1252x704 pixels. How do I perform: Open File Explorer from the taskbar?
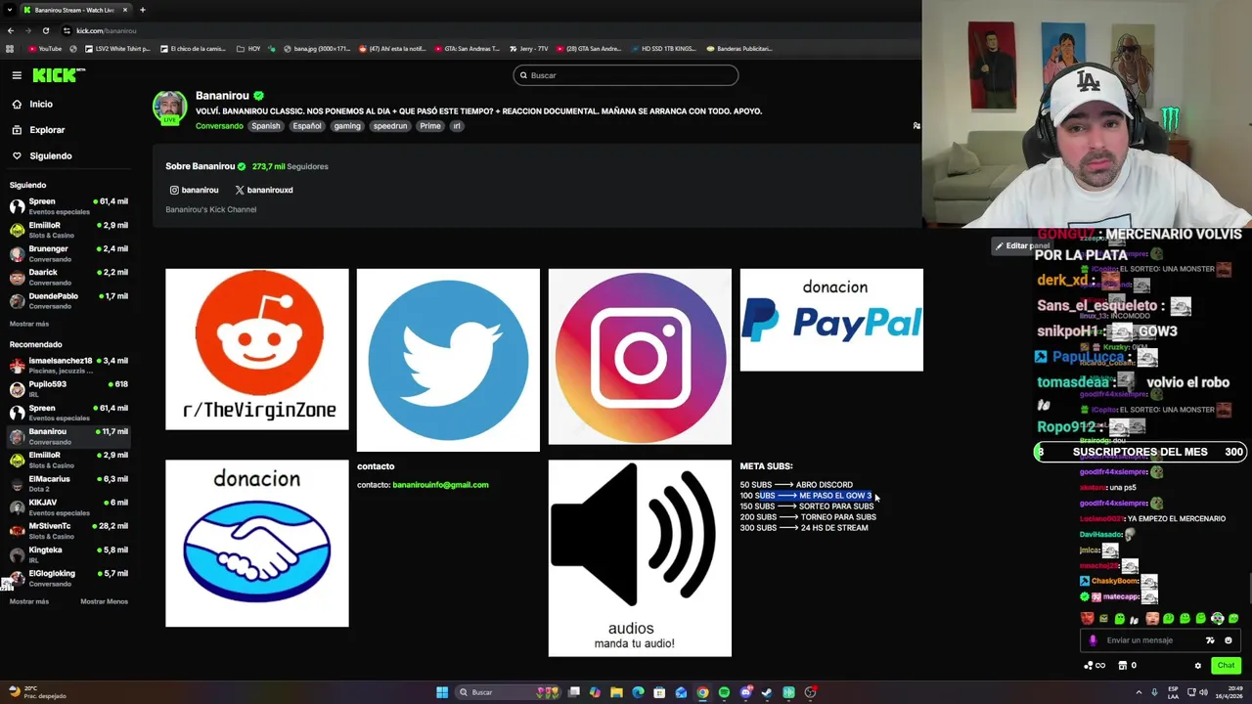pyautogui.click(x=616, y=692)
